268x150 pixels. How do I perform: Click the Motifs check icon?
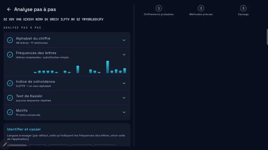click(x=10, y=112)
